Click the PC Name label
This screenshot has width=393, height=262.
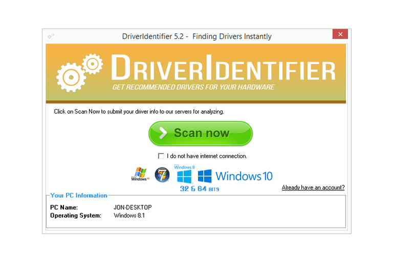[x=64, y=207]
